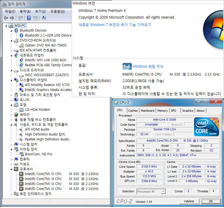
Task: Select the WDC WD3200BEKT disk drive icon
Action: click(x=21, y=75)
